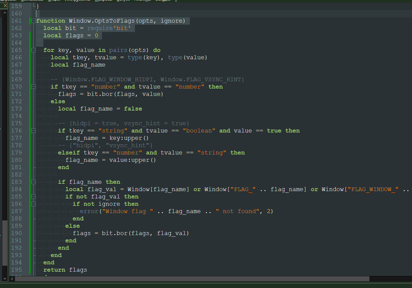
Task: Collapse the 'if not ignore then' fold on line 186
Action: click(x=33, y=204)
